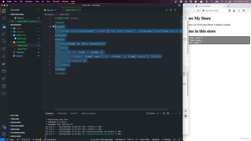Click the Python terminal label
This screenshot has width=251, height=141.
(x=151, y=113)
